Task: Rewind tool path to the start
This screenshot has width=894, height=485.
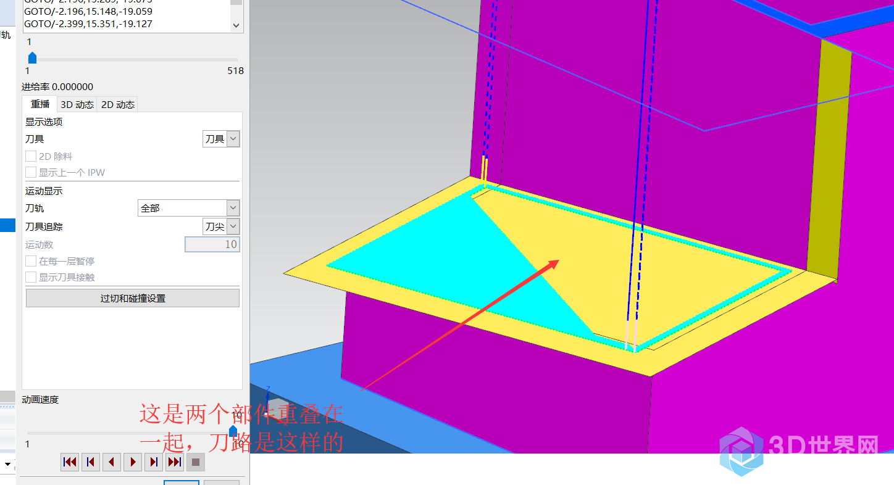Action: pyautogui.click(x=70, y=462)
